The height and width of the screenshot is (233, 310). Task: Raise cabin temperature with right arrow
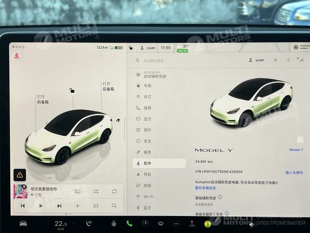(x=73, y=224)
